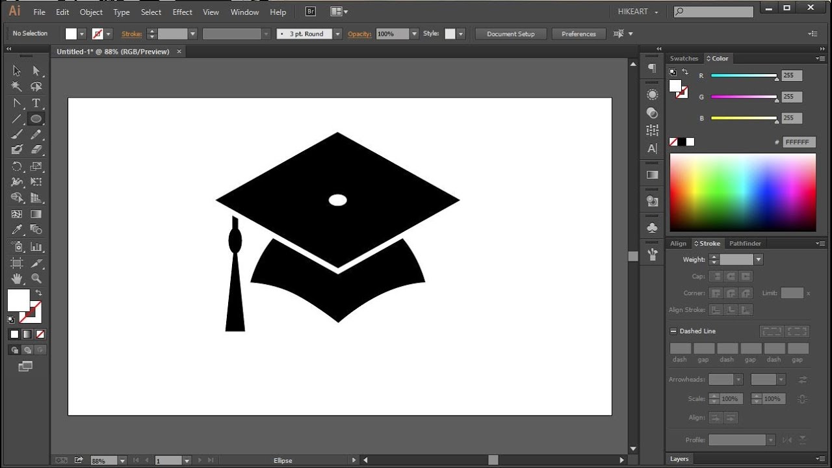Select the Eyedropper tool

tap(17, 229)
